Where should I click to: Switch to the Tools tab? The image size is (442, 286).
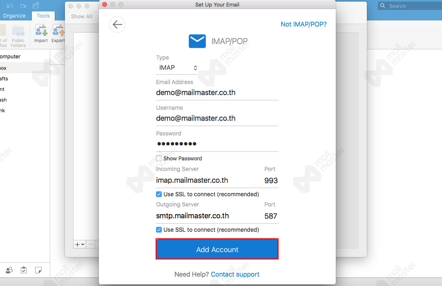[43, 16]
